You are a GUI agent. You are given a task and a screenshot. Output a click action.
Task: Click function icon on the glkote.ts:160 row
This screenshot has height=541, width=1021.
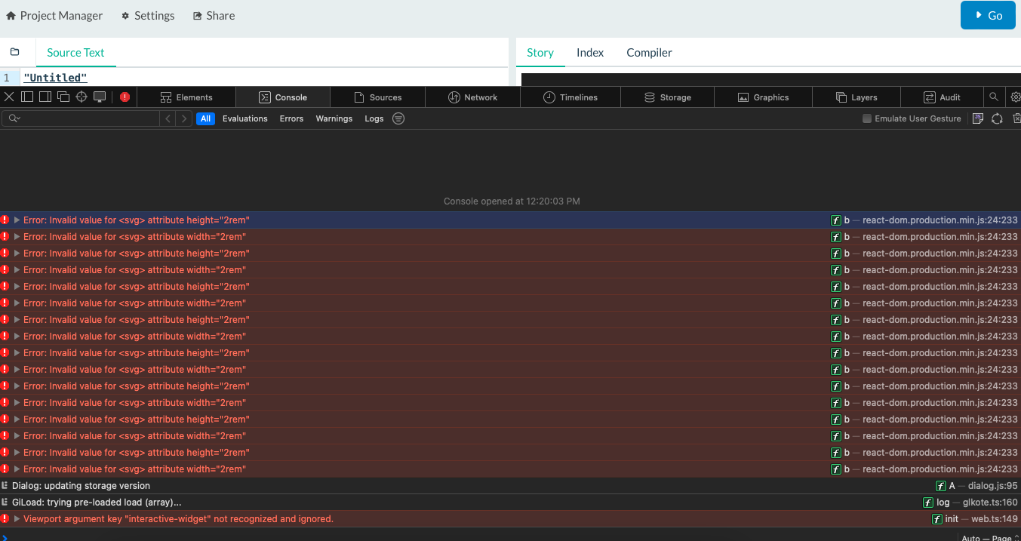tap(928, 503)
